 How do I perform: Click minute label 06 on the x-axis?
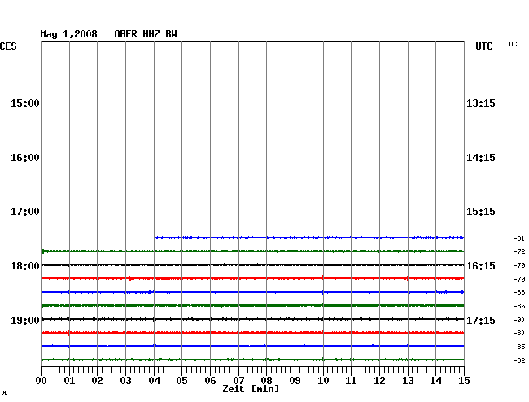210,381
